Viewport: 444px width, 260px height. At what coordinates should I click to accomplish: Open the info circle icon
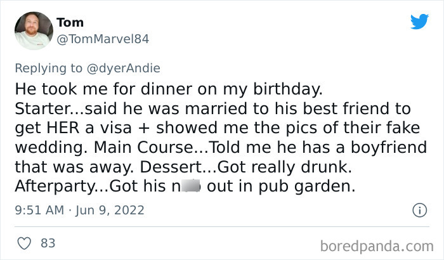pos(419,209)
